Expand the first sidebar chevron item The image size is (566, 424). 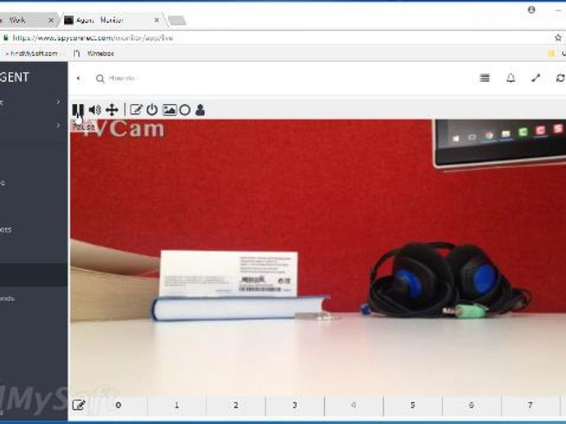pyautogui.click(x=58, y=102)
